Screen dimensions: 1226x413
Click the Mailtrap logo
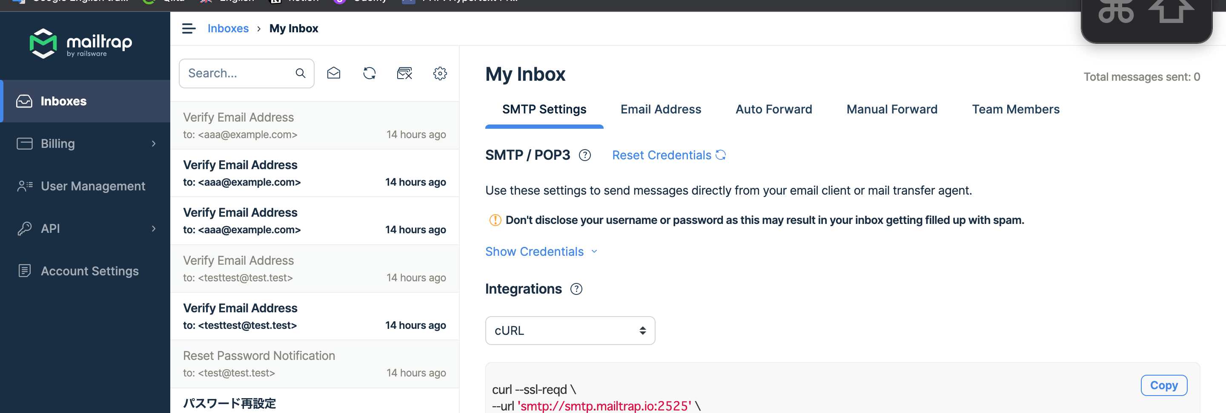[x=81, y=43]
